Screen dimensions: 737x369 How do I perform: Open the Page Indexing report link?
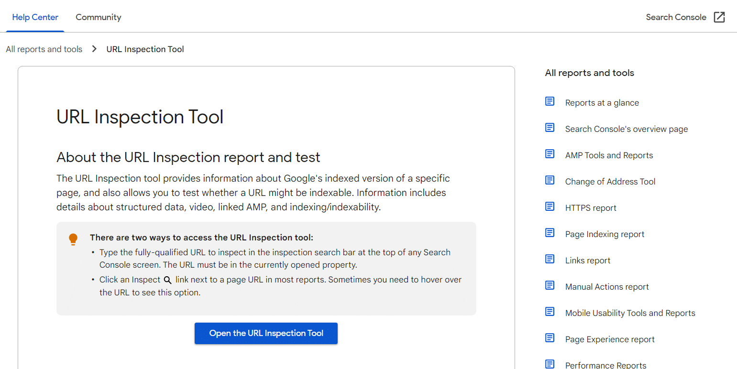(x=605, y=234)
